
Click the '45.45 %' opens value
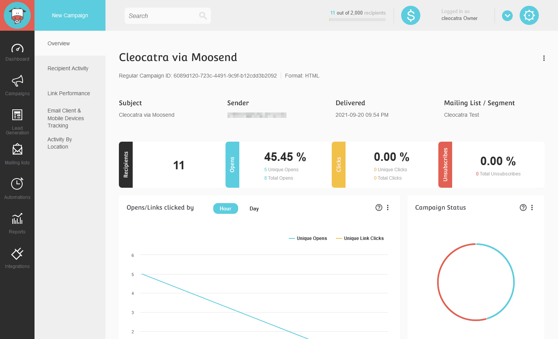click(285, 157)
